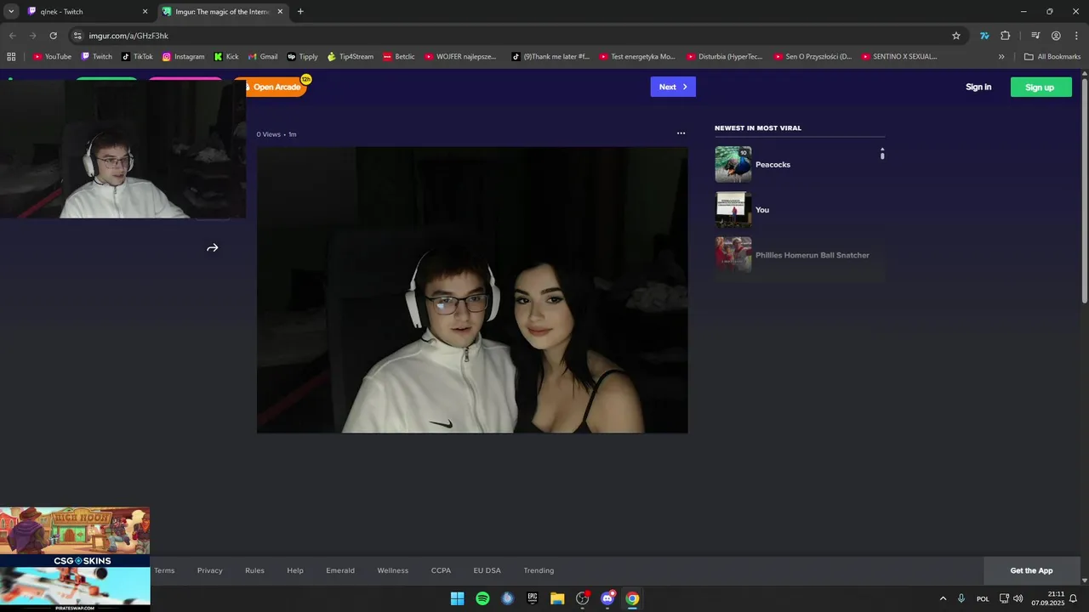Open Kick bookmark
Viewport: 1089px width, 612px height.
(226, 57)
